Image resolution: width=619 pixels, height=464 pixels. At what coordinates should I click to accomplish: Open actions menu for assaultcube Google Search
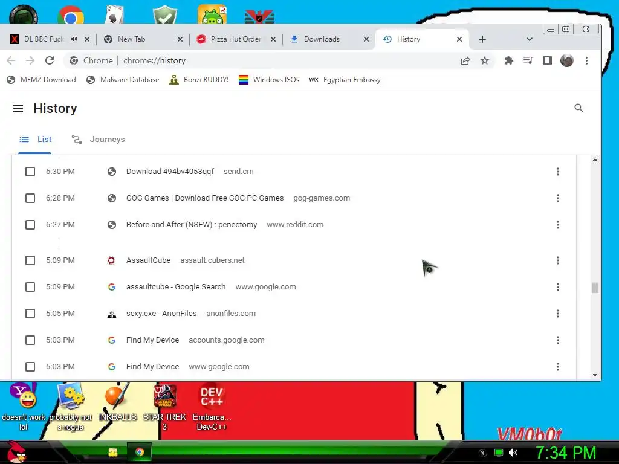(x=557, y=287)
